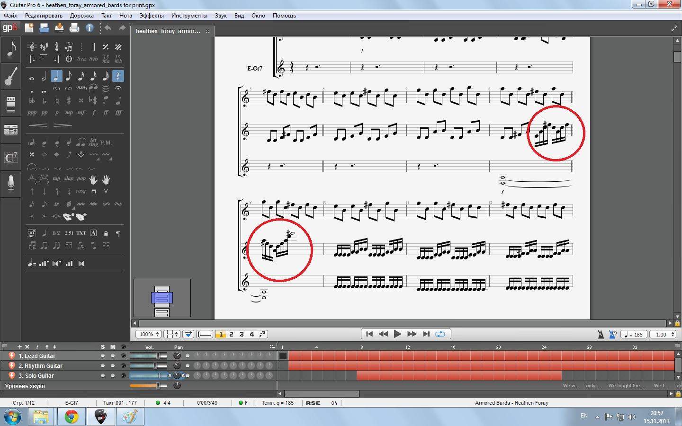The height and width of the screenshot is (426, 682).
Task: Apply the slap technique
Action: [x=69, y=179]
